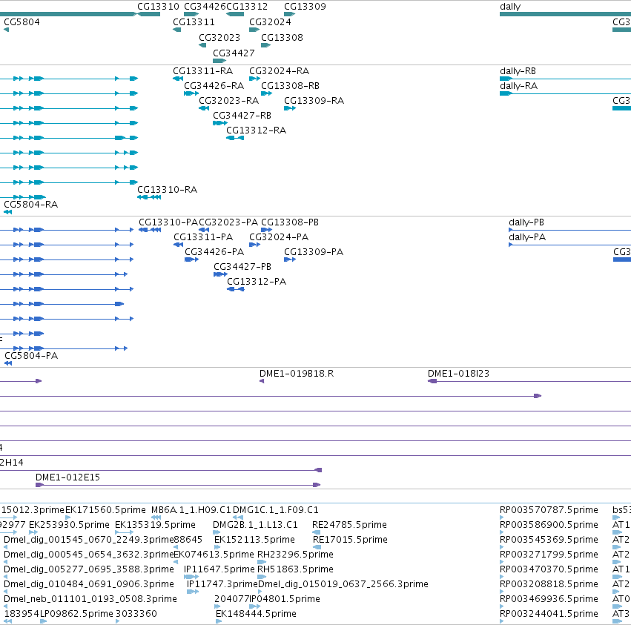Image resolution: width=631 pixels, height=625 pixels.
Task: Select the CG34426 gene label
Action: coord(205,7)
